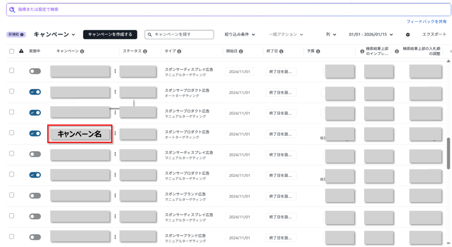The height and width of the screenshot is (247, 452).
Task: Open the 一括アクション dropdown
Action: click(x=286, y=34)
